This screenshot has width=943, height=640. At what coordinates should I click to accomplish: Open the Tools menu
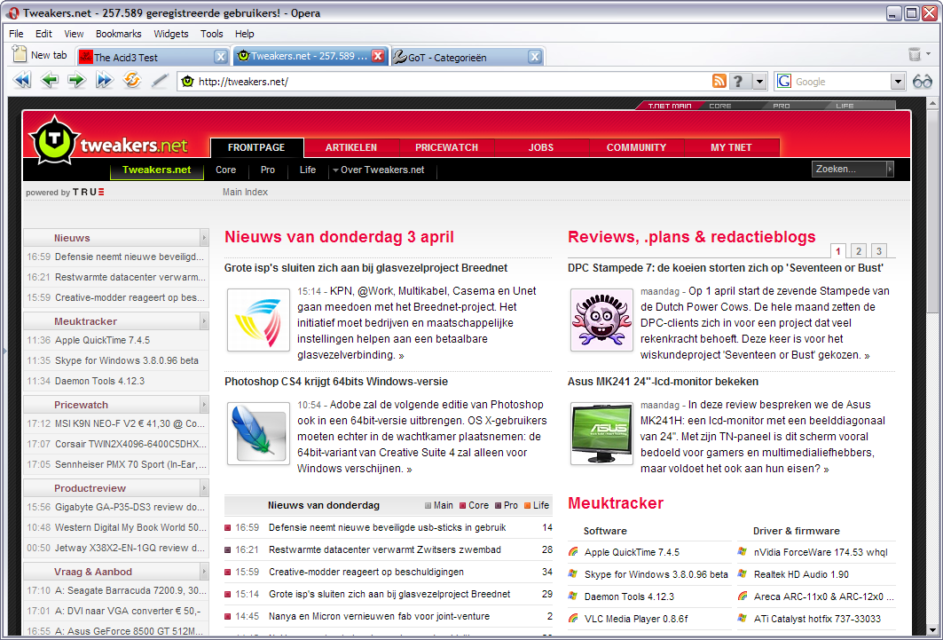pyautogui.click(x=212, y=34)
